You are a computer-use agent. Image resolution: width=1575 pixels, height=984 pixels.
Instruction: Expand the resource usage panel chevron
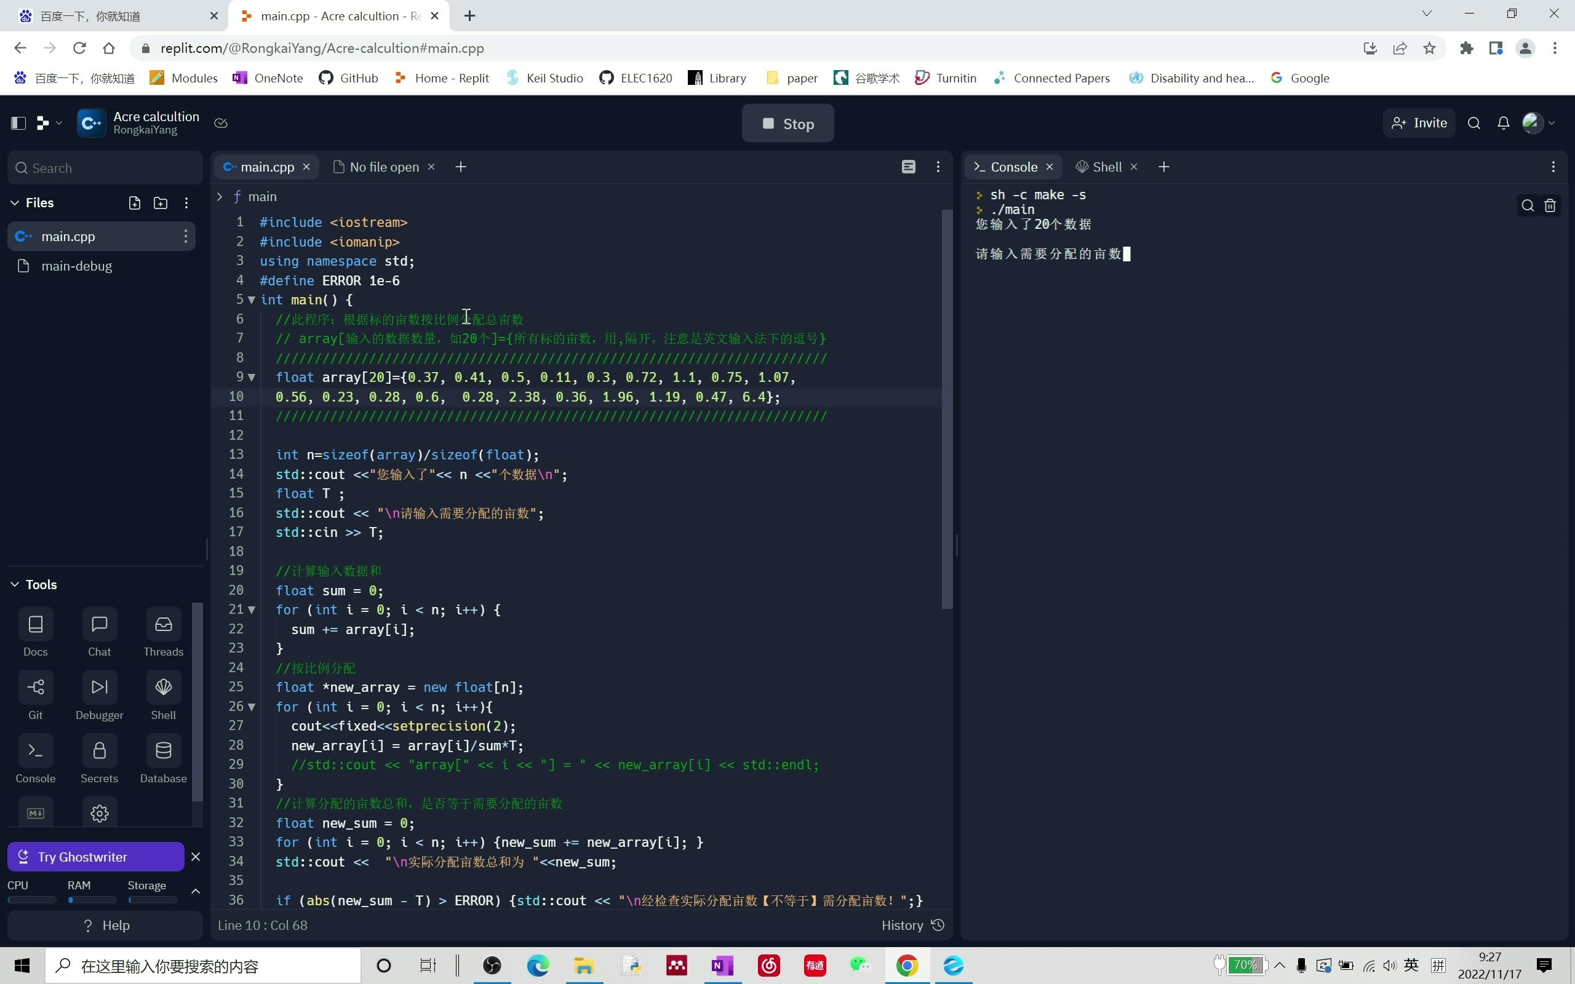click(195, 891)
